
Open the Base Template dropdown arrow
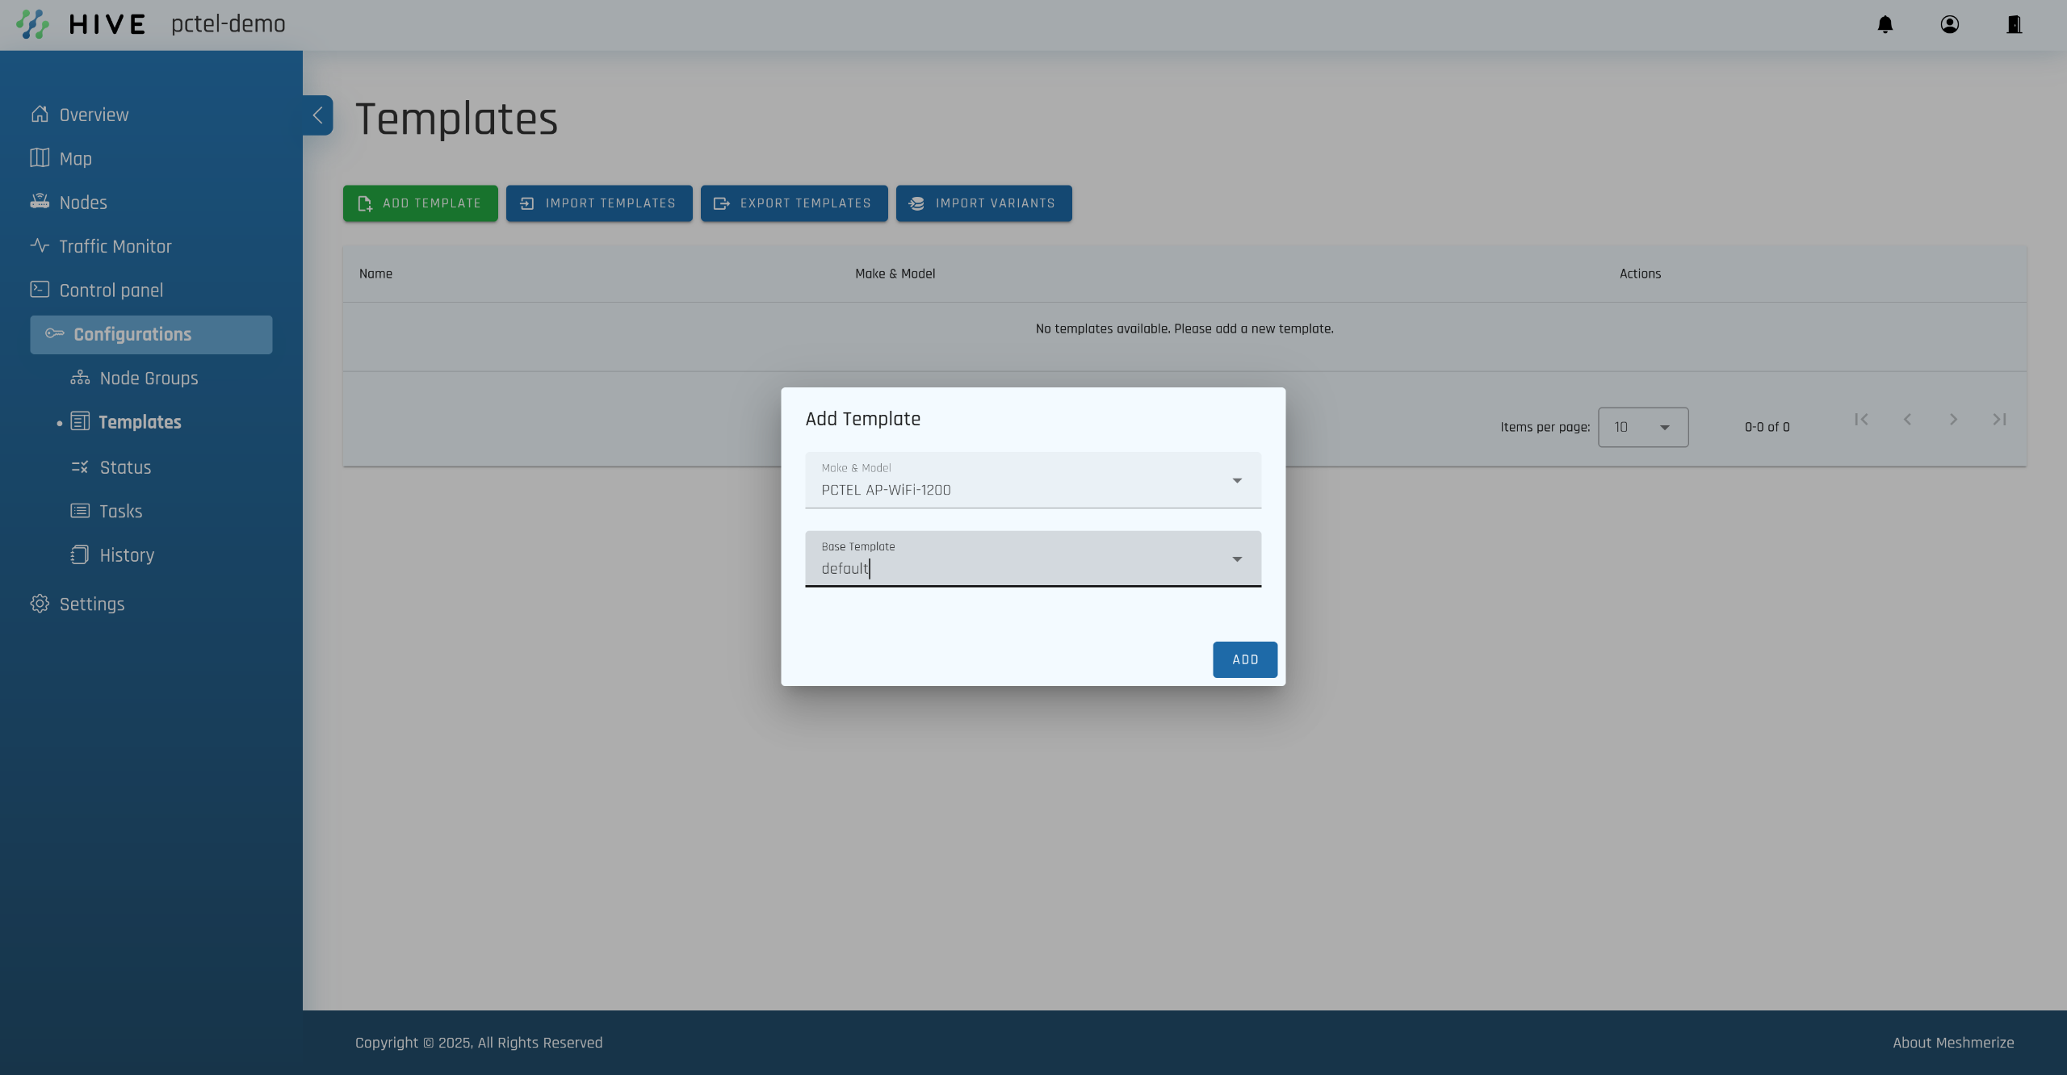[1236, 559]
